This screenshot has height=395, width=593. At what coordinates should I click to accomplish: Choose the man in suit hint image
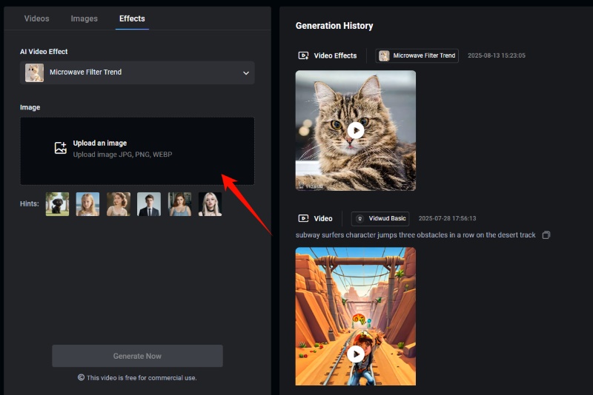coord(149,204)
